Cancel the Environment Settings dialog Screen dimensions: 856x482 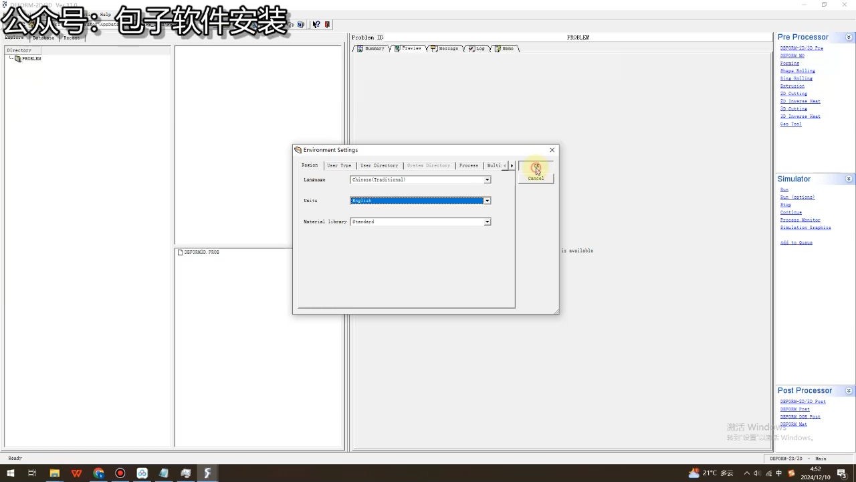pyautogui.click(x=536, y=179)
